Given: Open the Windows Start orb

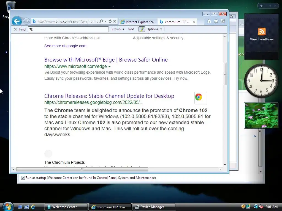Looking at the screenshot, I should coord(8,207).
